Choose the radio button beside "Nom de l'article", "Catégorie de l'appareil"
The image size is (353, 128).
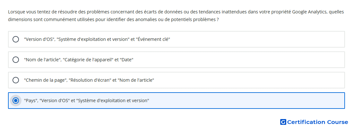[x=16, y=60]
